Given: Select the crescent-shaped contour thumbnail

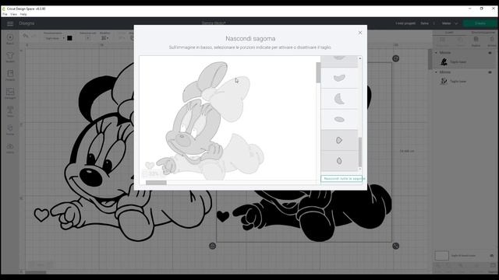Looking at the screenshot, I should pyautogui.click(x=339, y=99).
